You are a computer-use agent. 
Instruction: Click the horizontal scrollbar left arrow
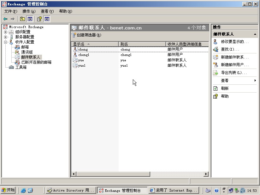(x=74, y=174)
